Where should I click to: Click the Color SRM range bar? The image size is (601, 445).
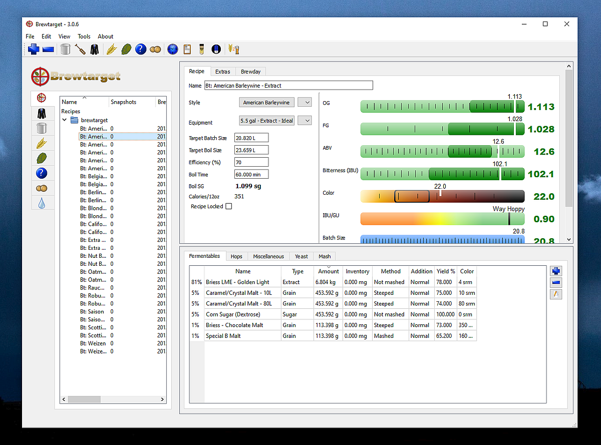tap(442, 196)
